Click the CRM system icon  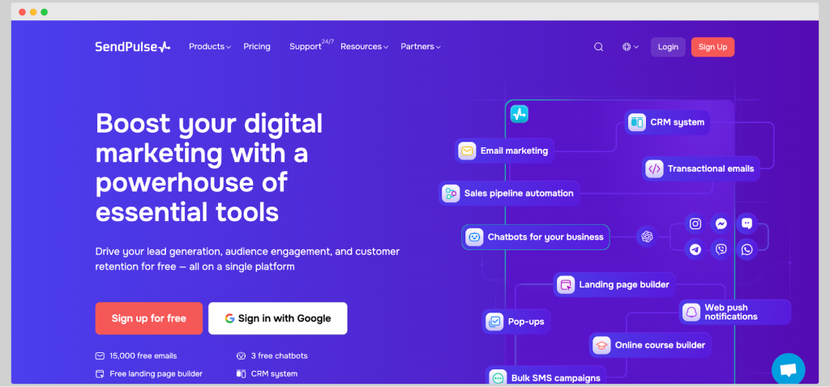point(637,122)
